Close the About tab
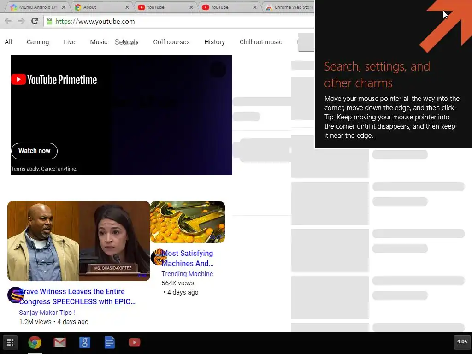 (x=127, y=7)
